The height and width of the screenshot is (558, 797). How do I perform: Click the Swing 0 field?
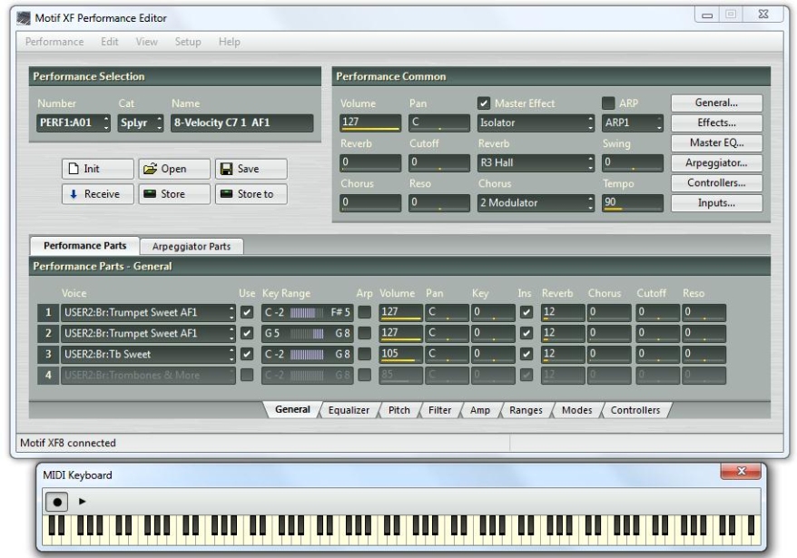click(x=633, y=162)
